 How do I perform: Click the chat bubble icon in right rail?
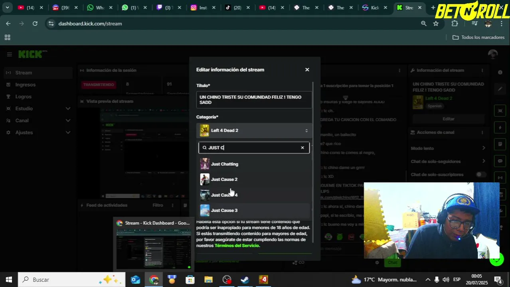[x=500, y=161]
